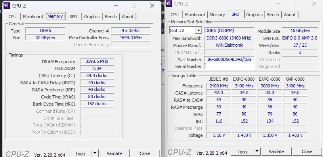Click Validate button in left window
Screen dimensions: 323x157
[114, 153]
